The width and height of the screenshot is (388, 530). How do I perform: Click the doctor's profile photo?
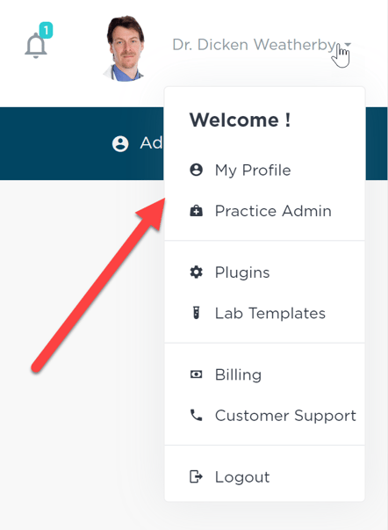click(125, 48)
